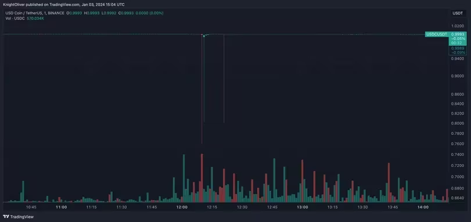471x222 pixels.
Task: Click the Vol - USDC indicator label
Action: [x=15, y=19]
